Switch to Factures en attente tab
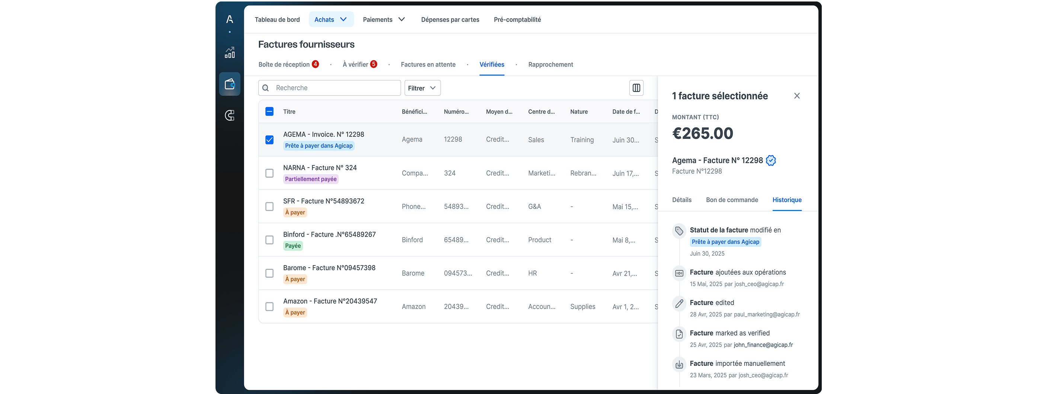This screenshot has height=394, width=1054. [x=428, y=65]
